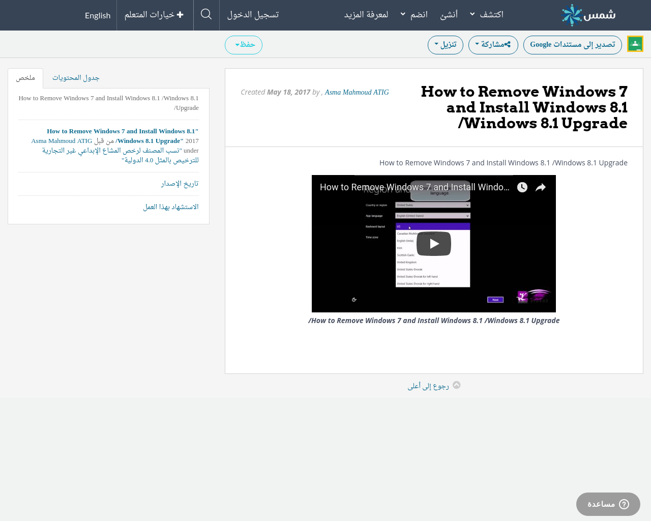Screen dimensions: 651x521
Task: Click تسجيل الدخول in the top bar
Action: coord(253,14)
